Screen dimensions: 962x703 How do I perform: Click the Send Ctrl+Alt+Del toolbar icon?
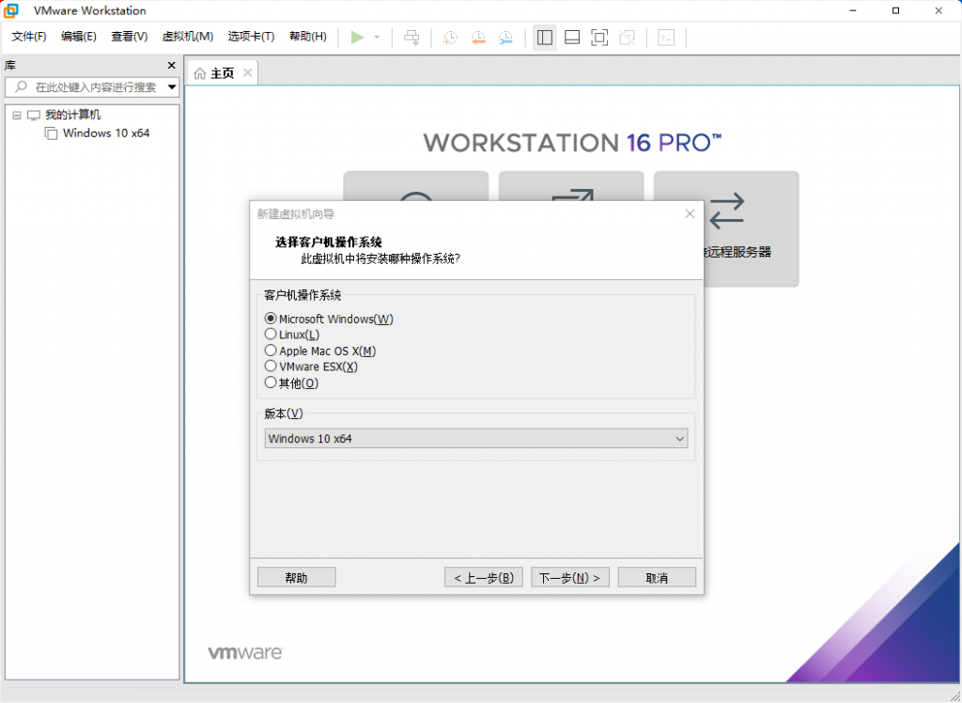411,38
